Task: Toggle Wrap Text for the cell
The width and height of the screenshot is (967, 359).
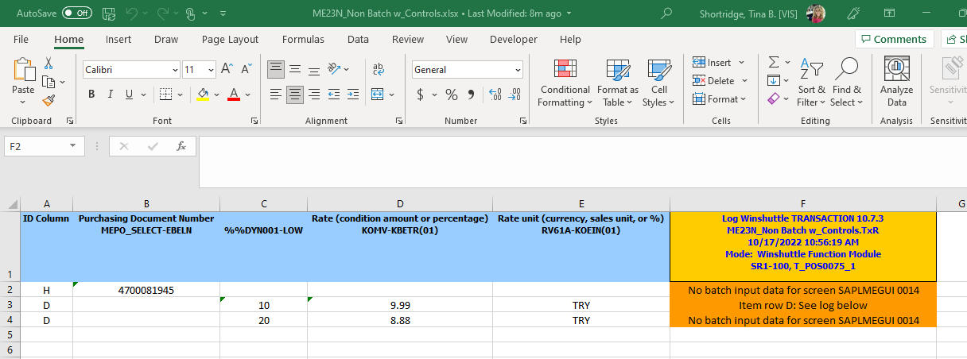Action: [x=379, y=69]
